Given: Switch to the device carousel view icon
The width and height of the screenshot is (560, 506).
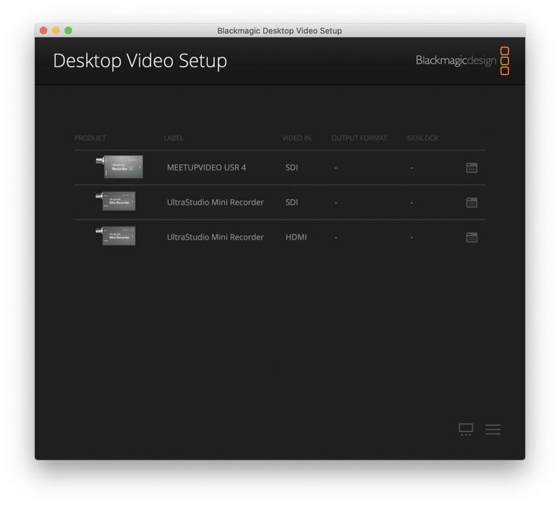Looking at the screenshot, I should (465, 430).
